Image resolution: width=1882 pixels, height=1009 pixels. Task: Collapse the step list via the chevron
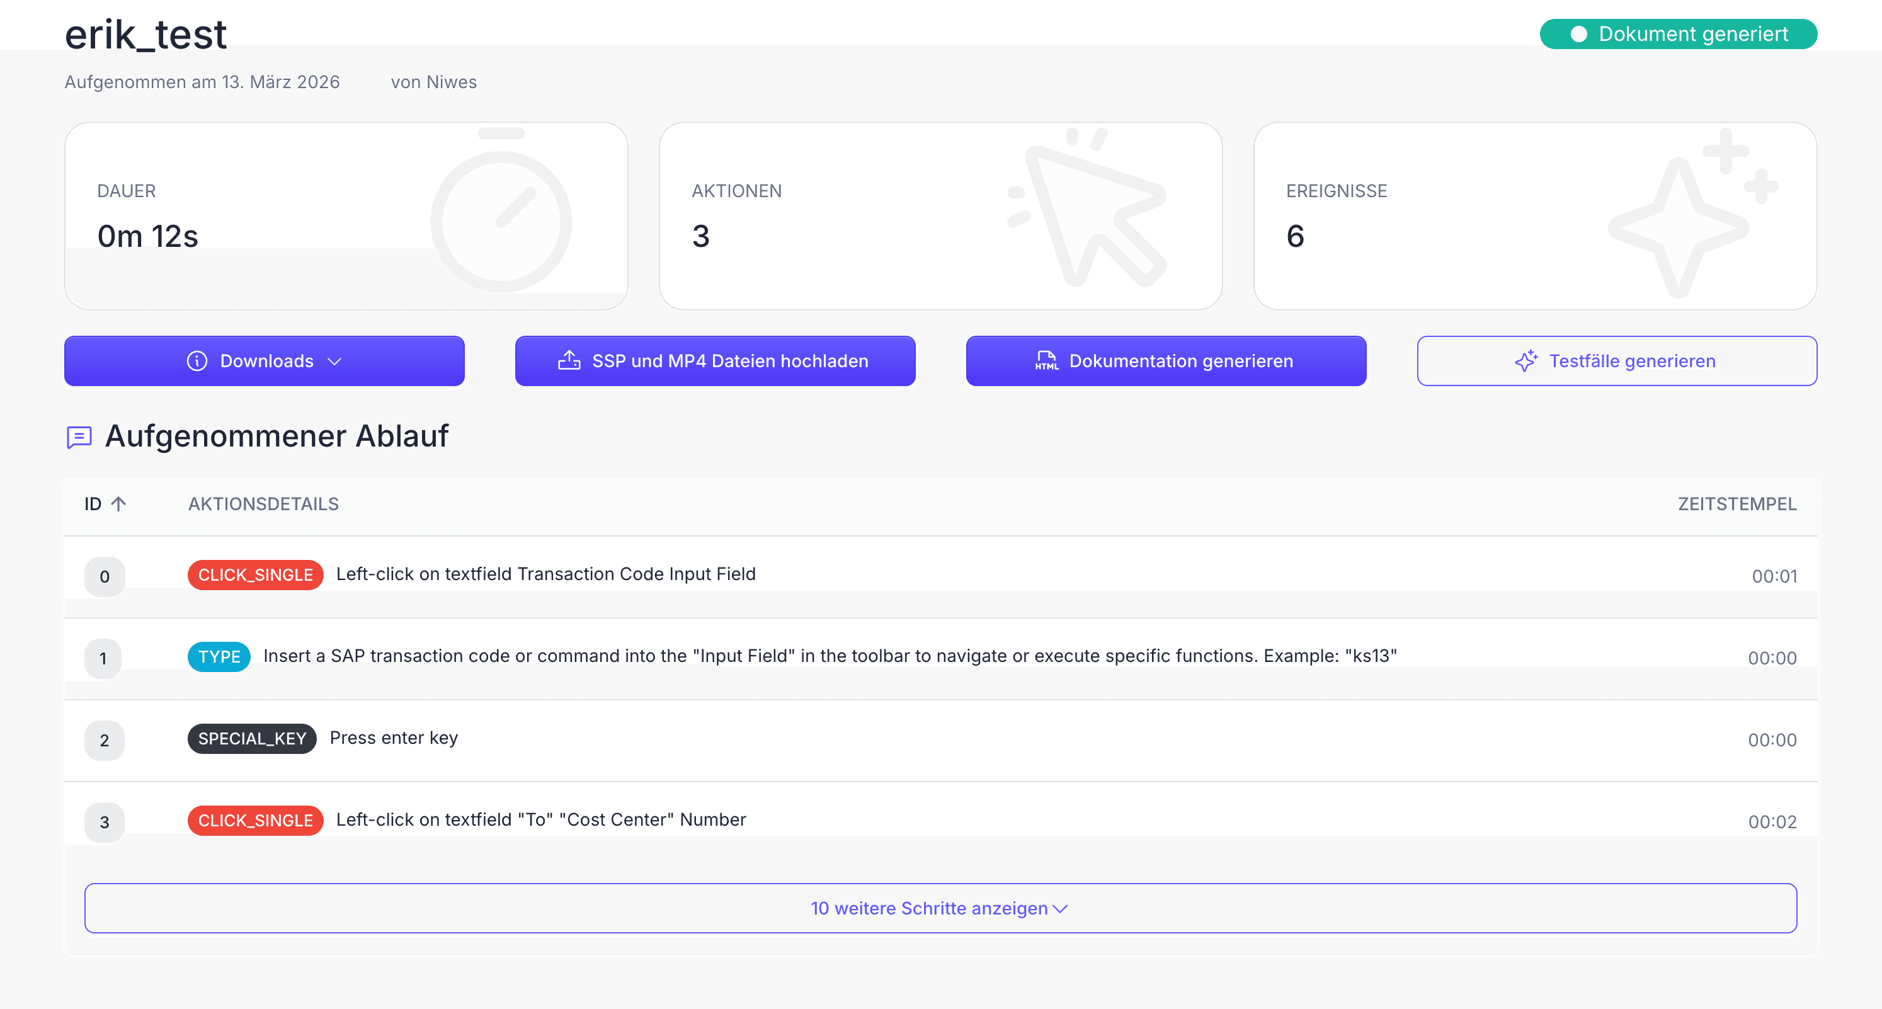[1061, 909]
